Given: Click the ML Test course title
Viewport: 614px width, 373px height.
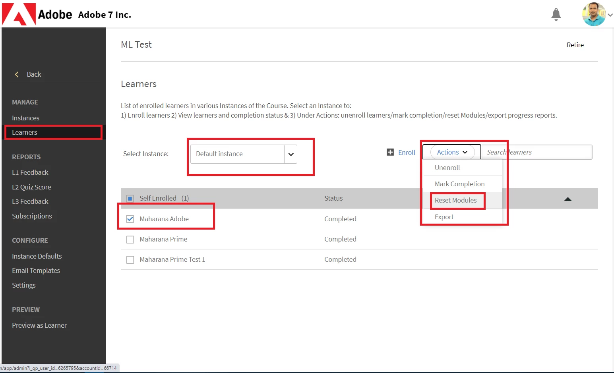Looking at the screenshot, I should pyautogui.click(x=136, y=44).
